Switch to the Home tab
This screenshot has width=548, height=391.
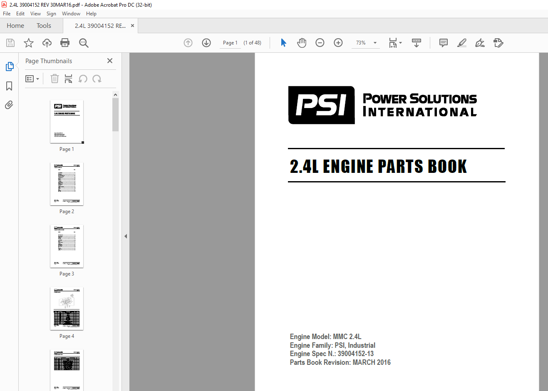click(15, 26)
